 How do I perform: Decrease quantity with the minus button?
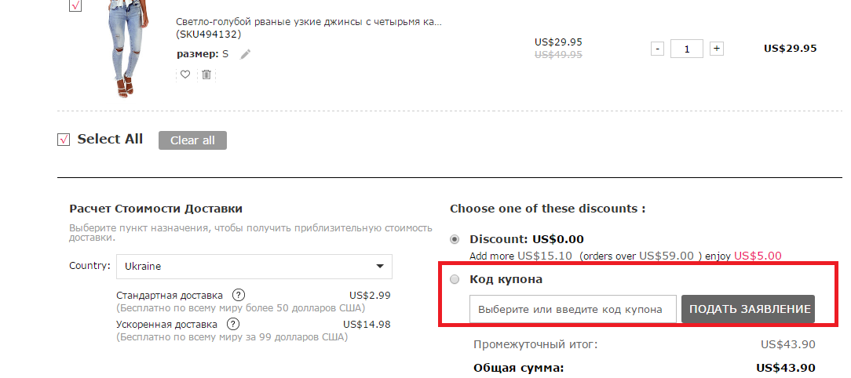(658, 49)
